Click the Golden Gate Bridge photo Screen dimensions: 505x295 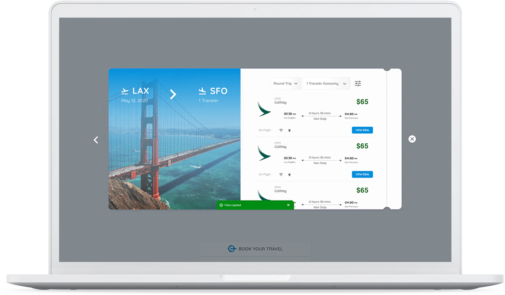pyautogui.click(x=175, y=139)
